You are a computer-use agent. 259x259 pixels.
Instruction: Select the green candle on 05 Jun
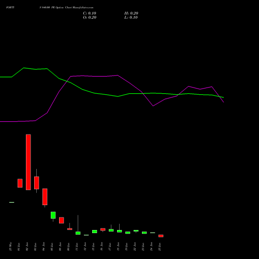[x=53, y=215]
